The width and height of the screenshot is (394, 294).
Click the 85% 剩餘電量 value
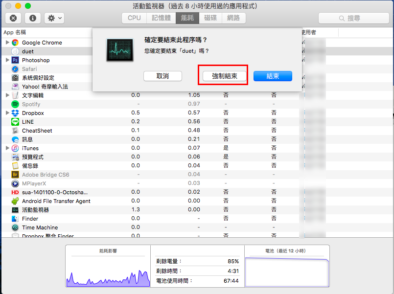(x=233, y=261)
